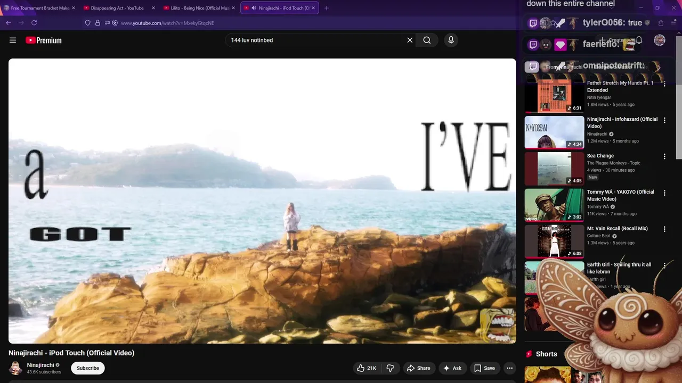Open more actions for video
This screenshot has width=682, height=383.
(509, 368)
